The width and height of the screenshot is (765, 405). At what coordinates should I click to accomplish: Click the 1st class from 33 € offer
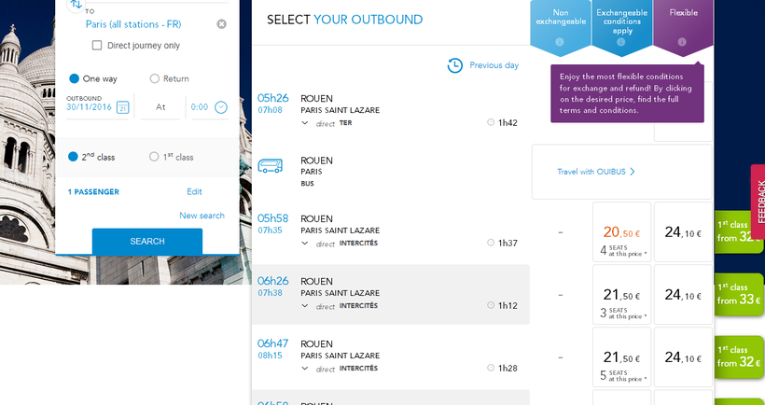739,294
